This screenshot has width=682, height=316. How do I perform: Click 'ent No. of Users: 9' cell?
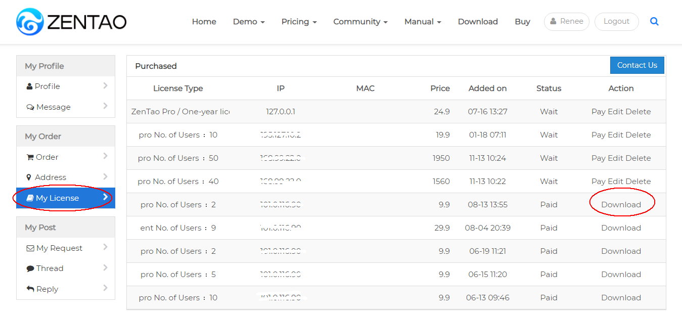coord(178,228)
